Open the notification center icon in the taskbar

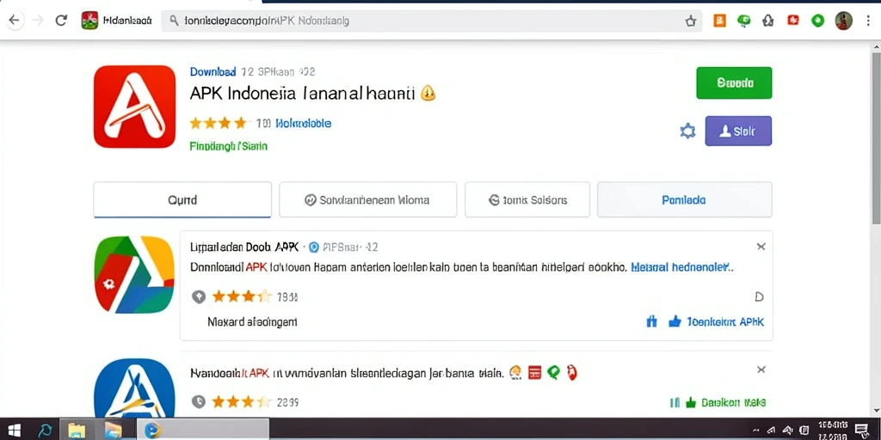[862, 431]
